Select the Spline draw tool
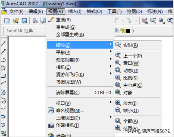 pyautogui.click(x=3, y=108)
